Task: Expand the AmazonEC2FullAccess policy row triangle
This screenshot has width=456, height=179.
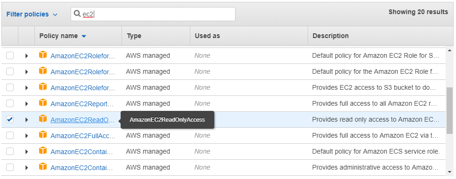Action: pos(26,135)
